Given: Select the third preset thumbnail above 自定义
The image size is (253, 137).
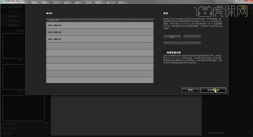Looking at the screenshot, I should pos(24,108).
